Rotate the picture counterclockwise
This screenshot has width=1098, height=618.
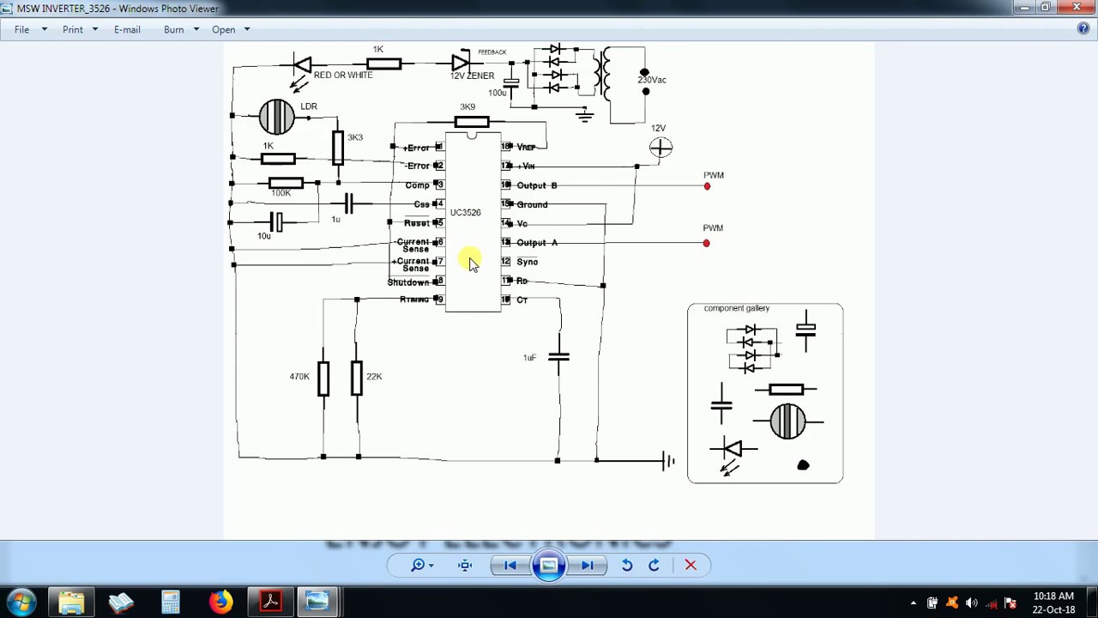click(x=627, y=565)
